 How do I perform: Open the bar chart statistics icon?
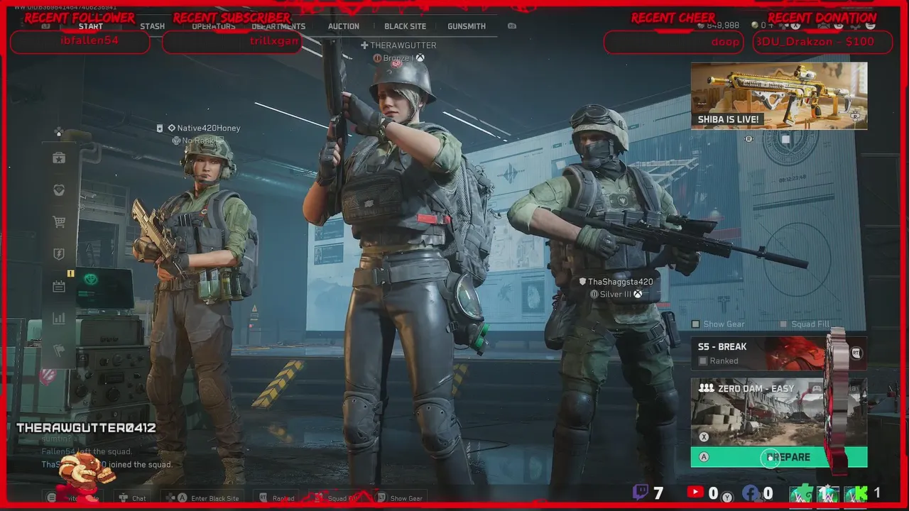(59, 319)
